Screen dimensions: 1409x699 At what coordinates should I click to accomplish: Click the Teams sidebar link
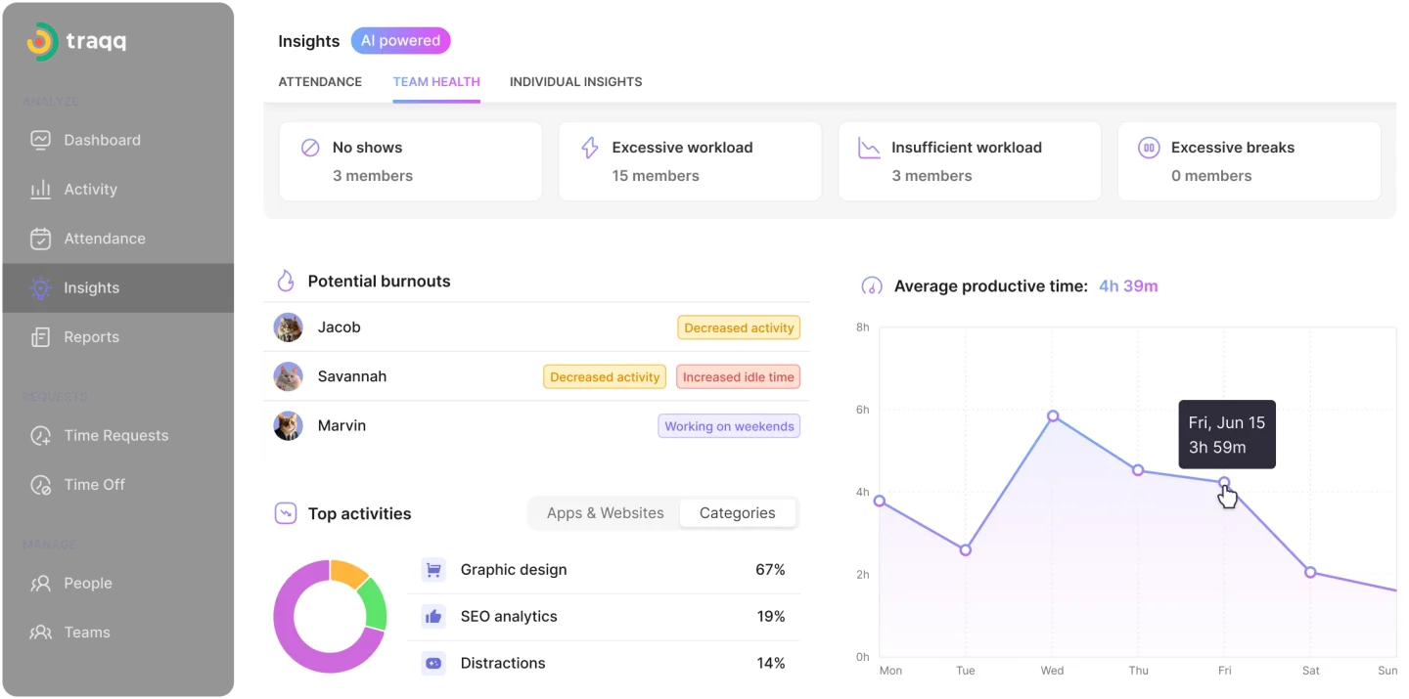pos(86,633)
